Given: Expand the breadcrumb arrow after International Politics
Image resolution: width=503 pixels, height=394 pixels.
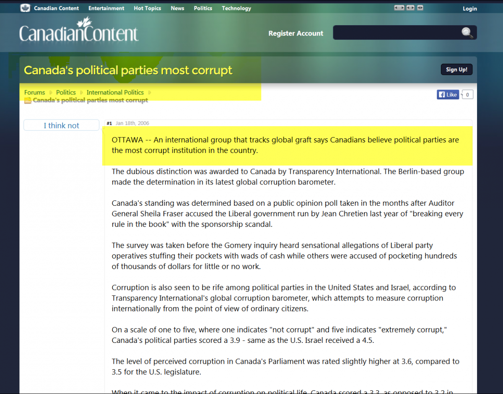Looking at the screenshot, I should click(150, 92).
